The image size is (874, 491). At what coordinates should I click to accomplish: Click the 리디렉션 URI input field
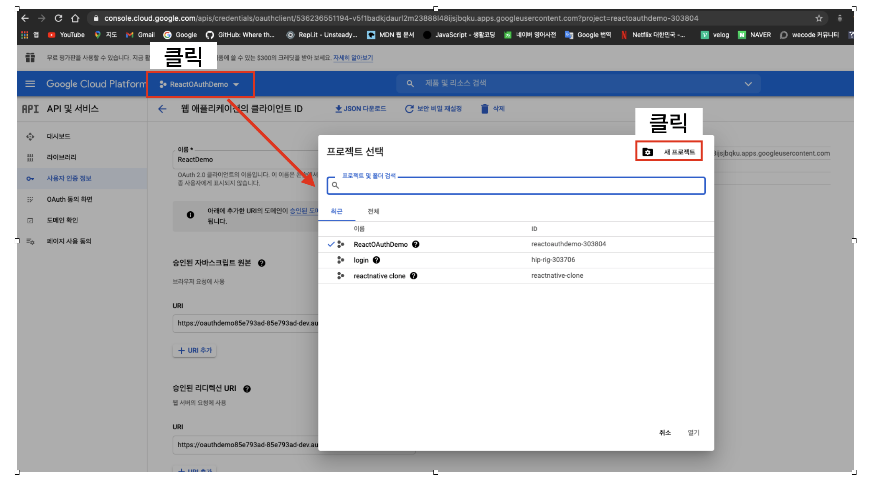click(x=246, y=445)
